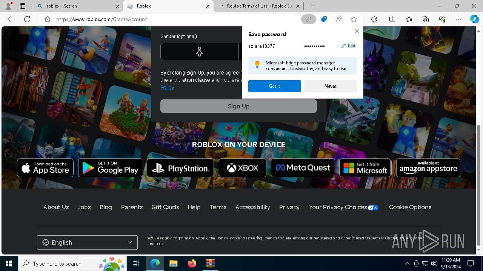
Task: Open the Accessibility footer link
Action: pos(253,207)
